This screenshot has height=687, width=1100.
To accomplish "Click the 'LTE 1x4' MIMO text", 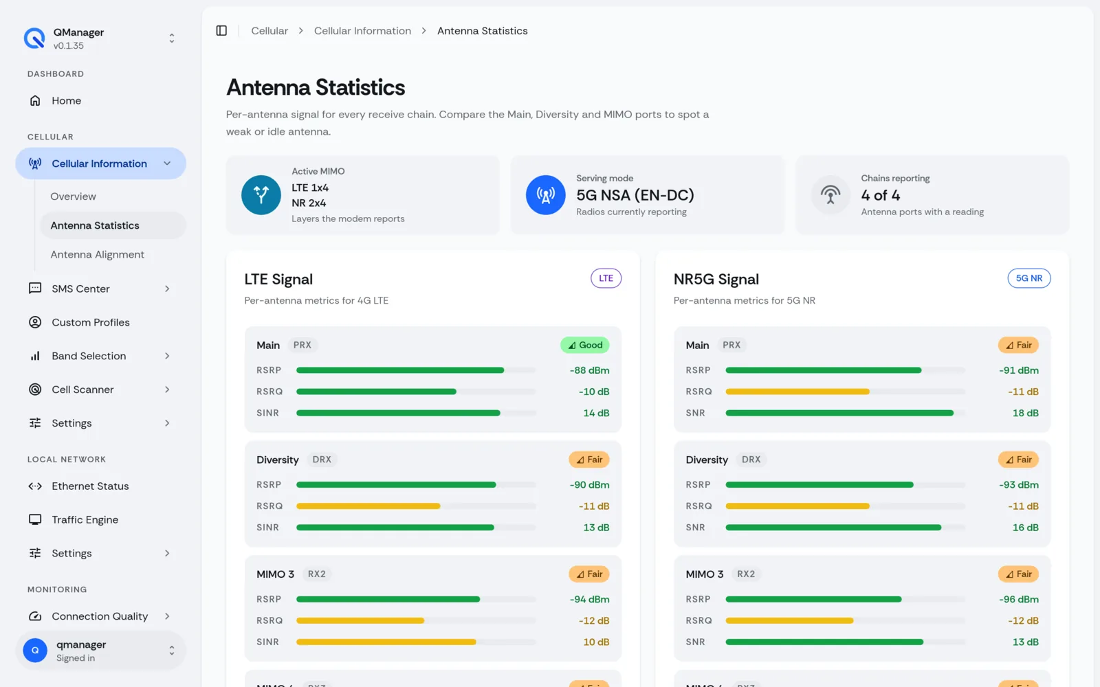I will point(310,188).
